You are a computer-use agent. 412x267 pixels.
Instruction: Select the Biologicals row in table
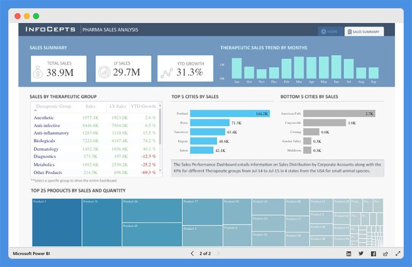(x=44, y=141)
